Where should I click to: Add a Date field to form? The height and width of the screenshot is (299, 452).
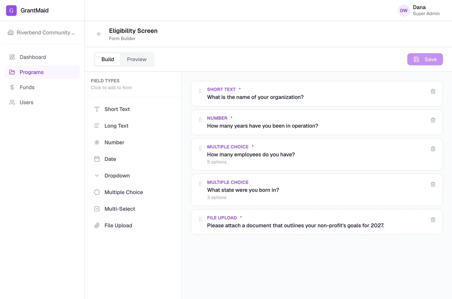(133, 159)
